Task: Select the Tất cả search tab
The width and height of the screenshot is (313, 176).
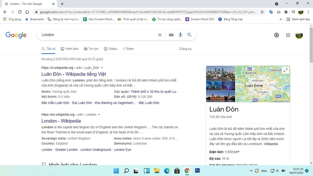Action: pos(48,49)
